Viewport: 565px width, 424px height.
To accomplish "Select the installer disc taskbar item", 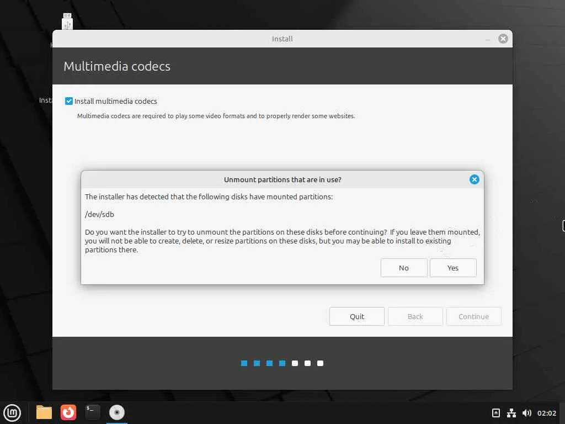I will 117,412.
